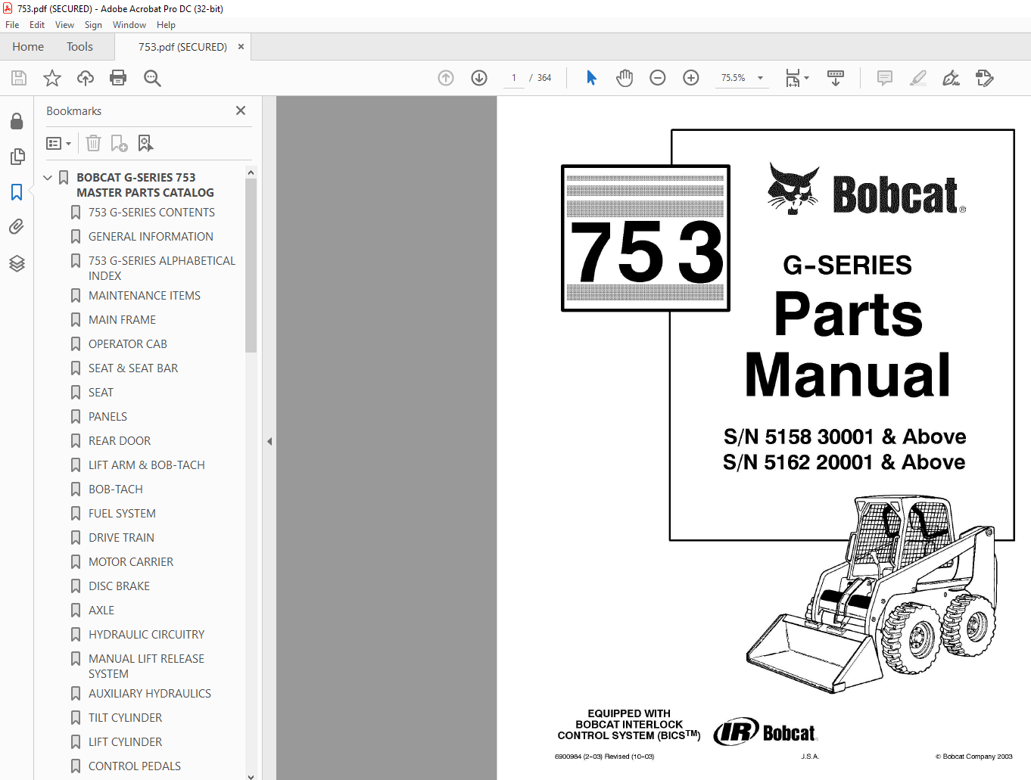Viewport: 1031px width, 780px height.
Task: Go to FUEL SYSTEM bookmark
Action: tap(122, 514)
